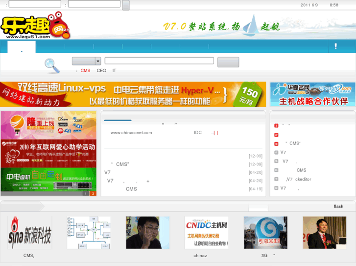Open the 3G globe thumbnail
The image size is (356, 266).
pyautogui.click(x=265, y=232)
